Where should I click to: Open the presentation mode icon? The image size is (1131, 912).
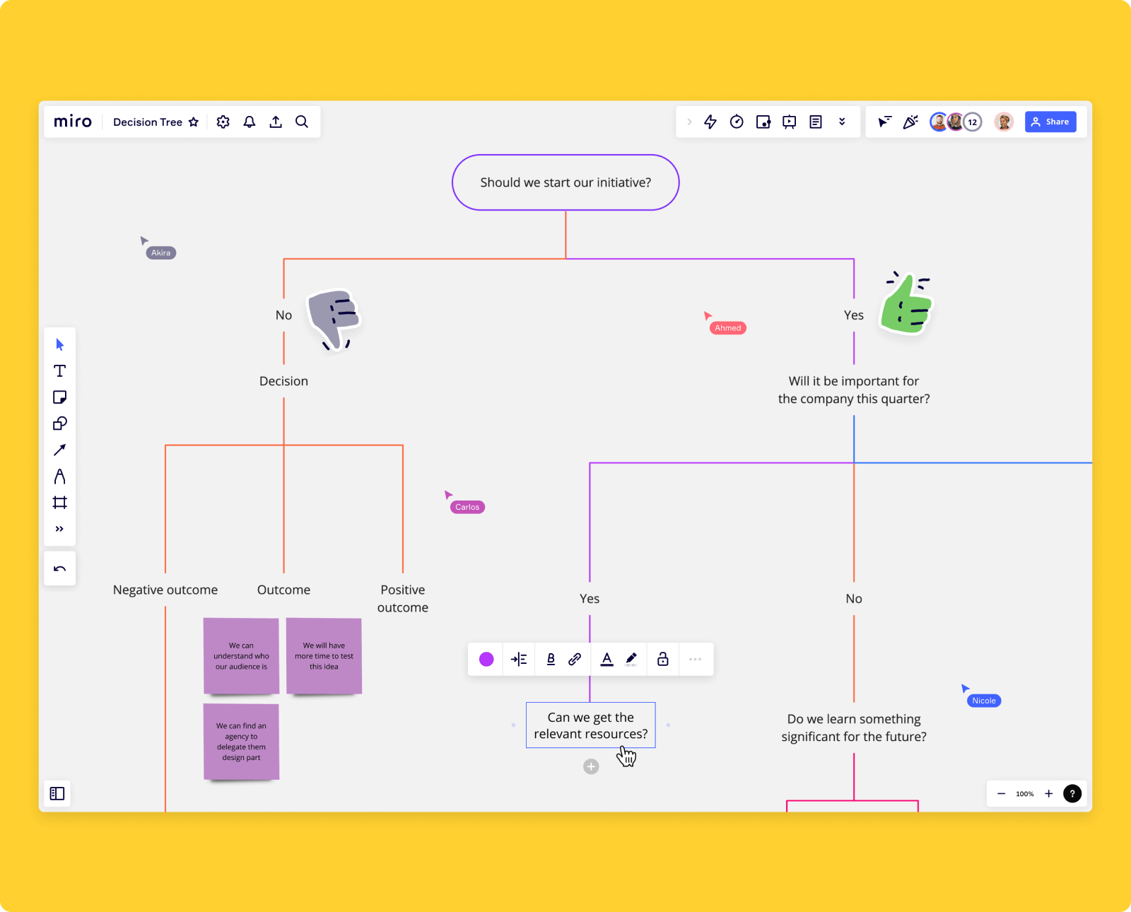click(790, 122)
